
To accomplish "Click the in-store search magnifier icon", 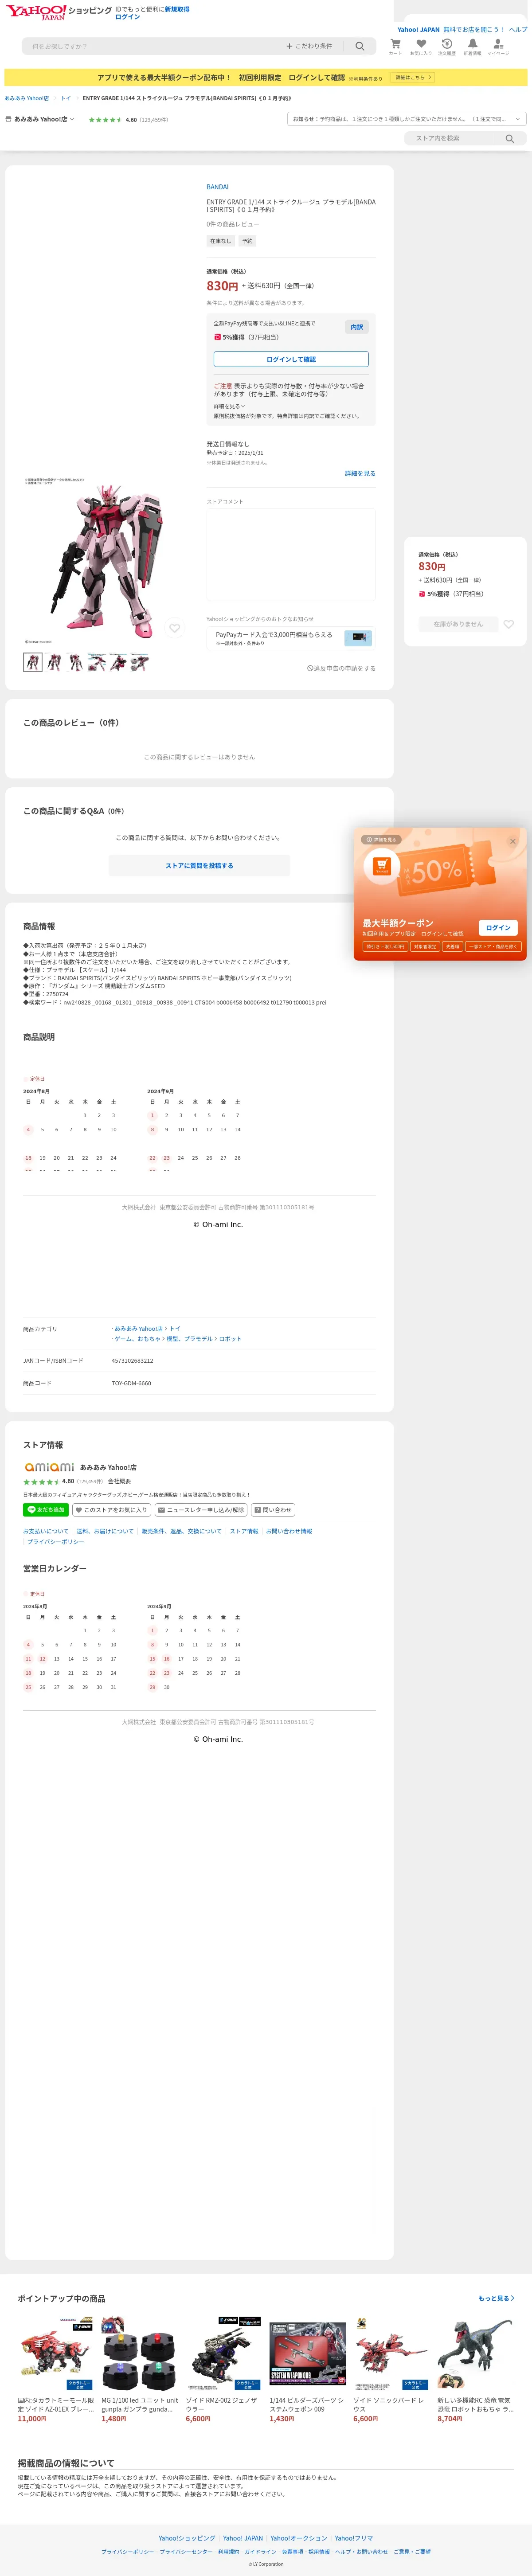I will tap(510, 139).
